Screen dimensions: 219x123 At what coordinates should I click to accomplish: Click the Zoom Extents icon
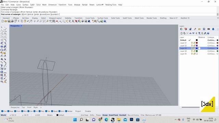click(x=44, y=21)
